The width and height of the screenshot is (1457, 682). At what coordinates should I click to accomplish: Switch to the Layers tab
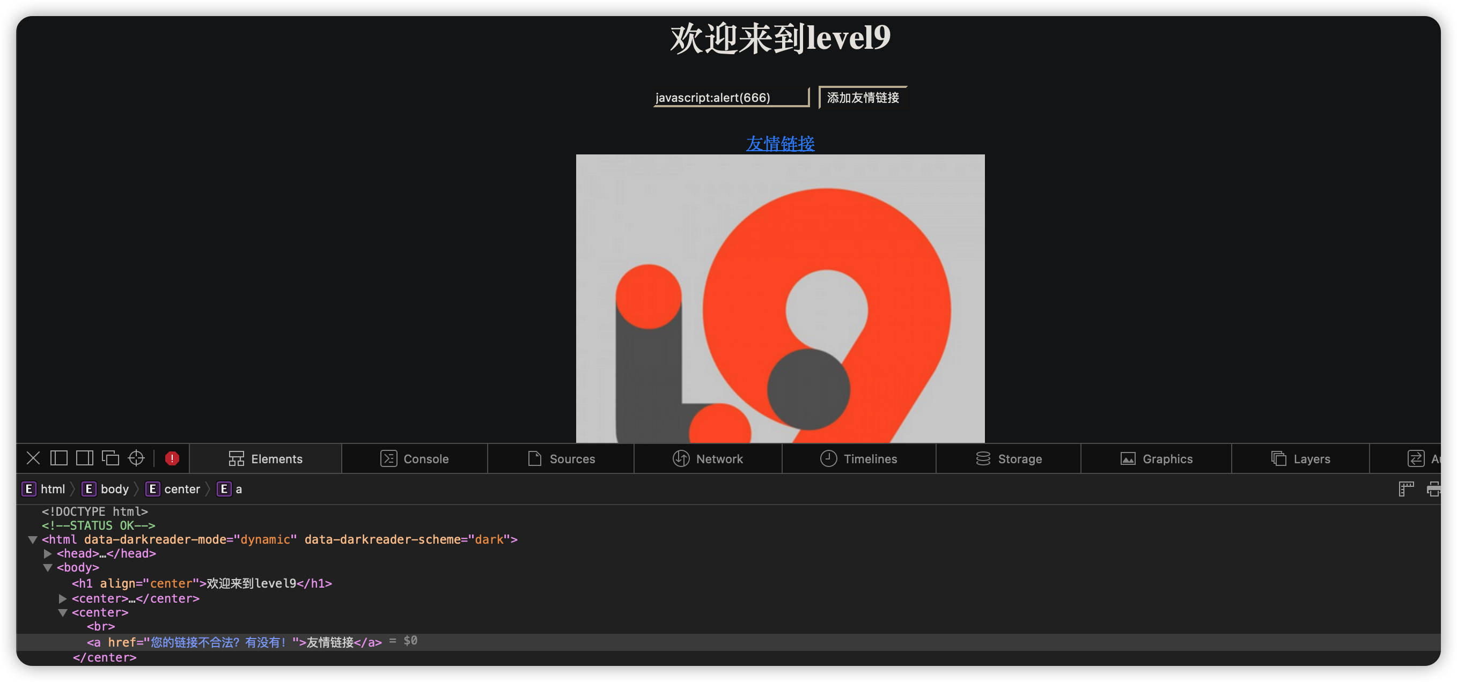tap(1300, 458)
